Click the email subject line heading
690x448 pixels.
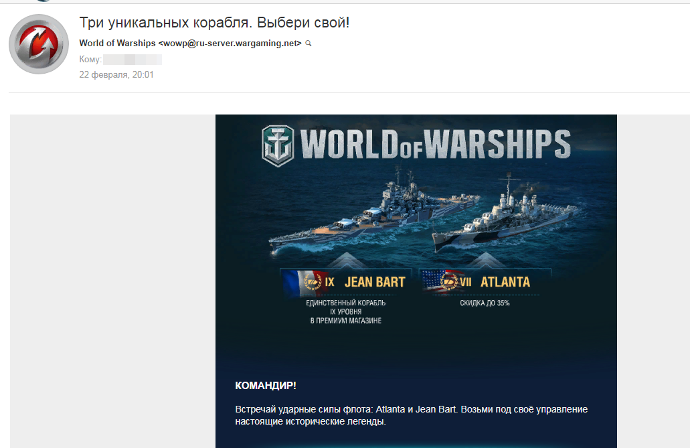214,23
